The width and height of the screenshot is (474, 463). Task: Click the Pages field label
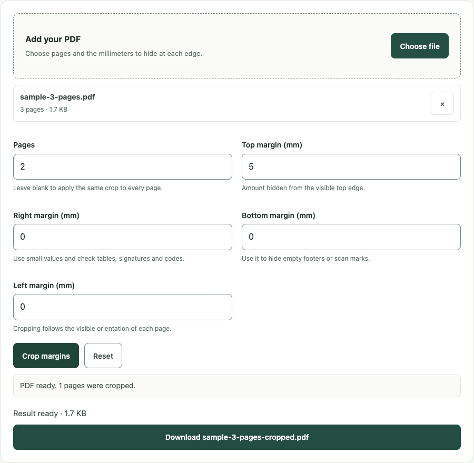coord(24,145)
